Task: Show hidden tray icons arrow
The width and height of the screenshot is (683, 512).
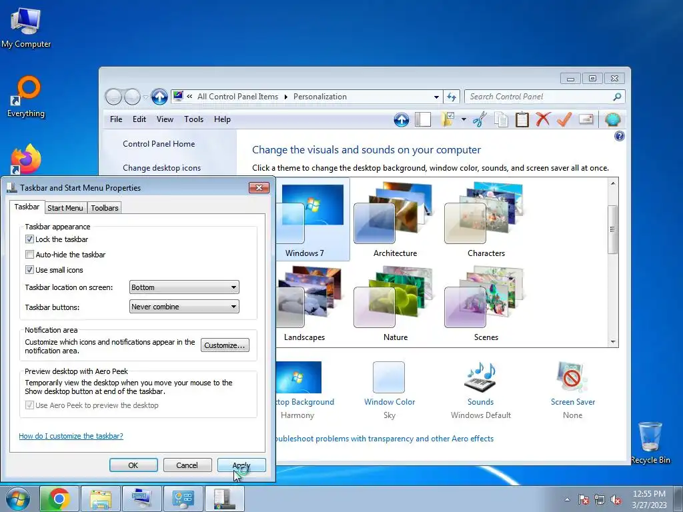Action: point(567,499)
